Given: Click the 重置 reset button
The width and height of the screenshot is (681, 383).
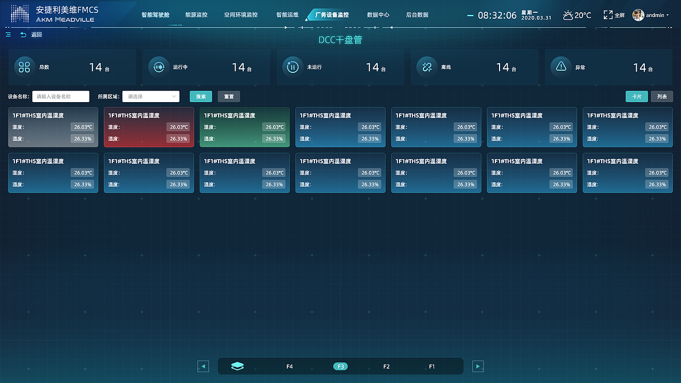Looking at the screenshot, I should tap(229, 96).
